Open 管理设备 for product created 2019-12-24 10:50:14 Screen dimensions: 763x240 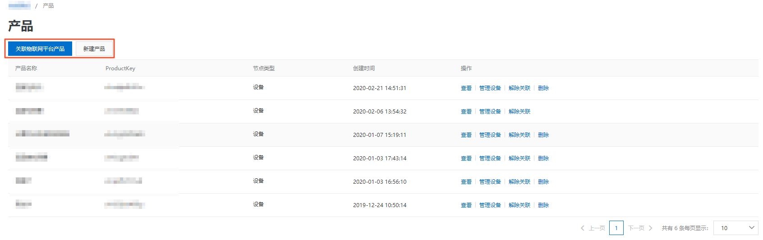[x=490, y=205]
